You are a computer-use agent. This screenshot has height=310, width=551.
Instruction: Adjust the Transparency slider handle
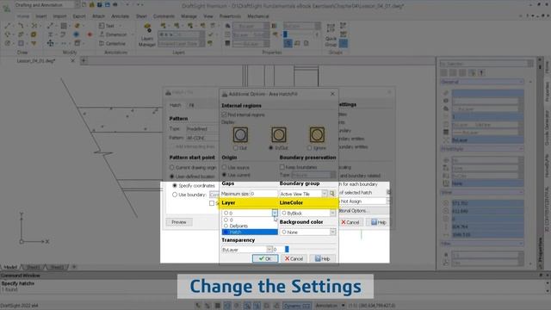(x=287, y=249)
